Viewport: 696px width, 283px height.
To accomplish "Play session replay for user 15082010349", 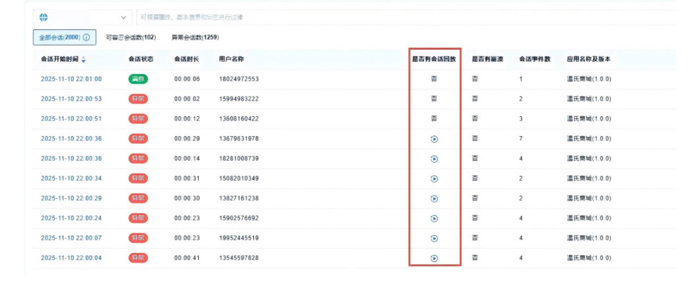I will (434, 179).
